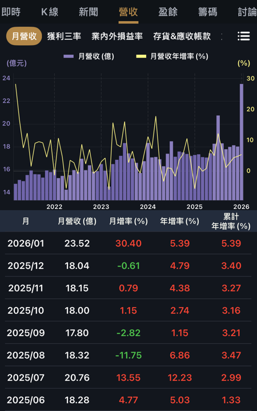The height and width of the screenshot is (411, 257).
Task: Select the 營收 tab
Action: coord(128,12)
